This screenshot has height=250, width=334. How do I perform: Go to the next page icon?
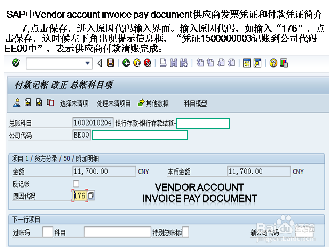pos(221,63)
